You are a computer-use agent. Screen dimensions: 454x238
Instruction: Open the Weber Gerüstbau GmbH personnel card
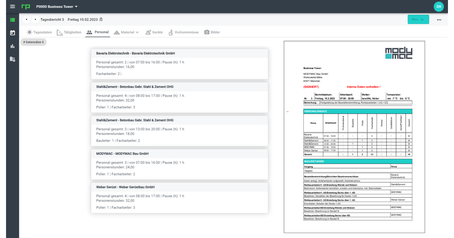pos(179,197)
